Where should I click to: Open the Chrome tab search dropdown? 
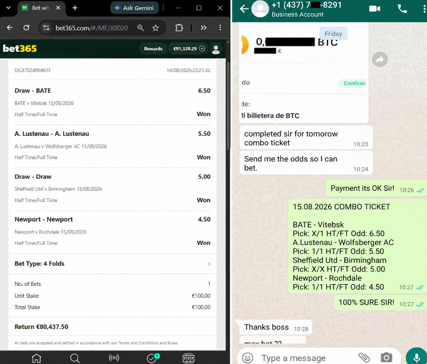(8, 8)
